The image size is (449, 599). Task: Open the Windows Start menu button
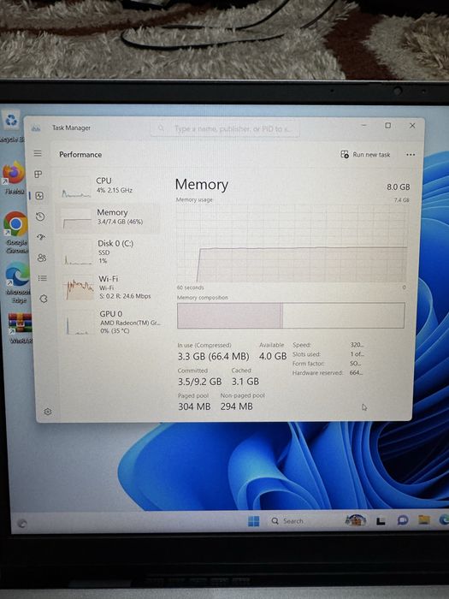(253, 520)
